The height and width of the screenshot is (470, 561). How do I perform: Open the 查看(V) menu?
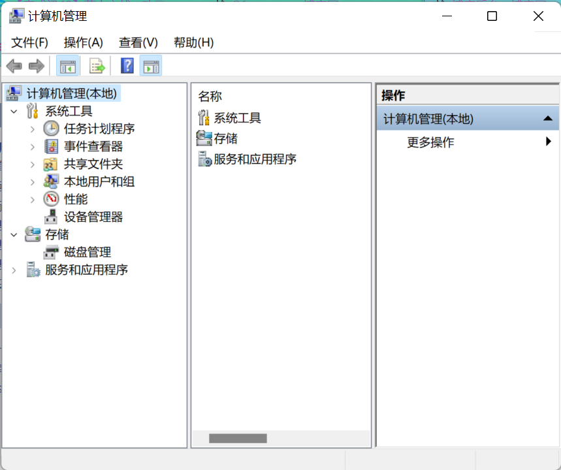click(x=138, y=42)
